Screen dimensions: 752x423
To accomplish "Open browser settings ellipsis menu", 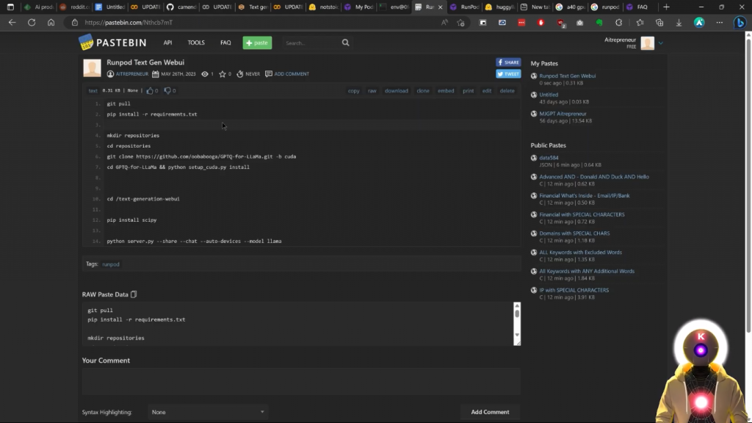I will tap(720, 23).
